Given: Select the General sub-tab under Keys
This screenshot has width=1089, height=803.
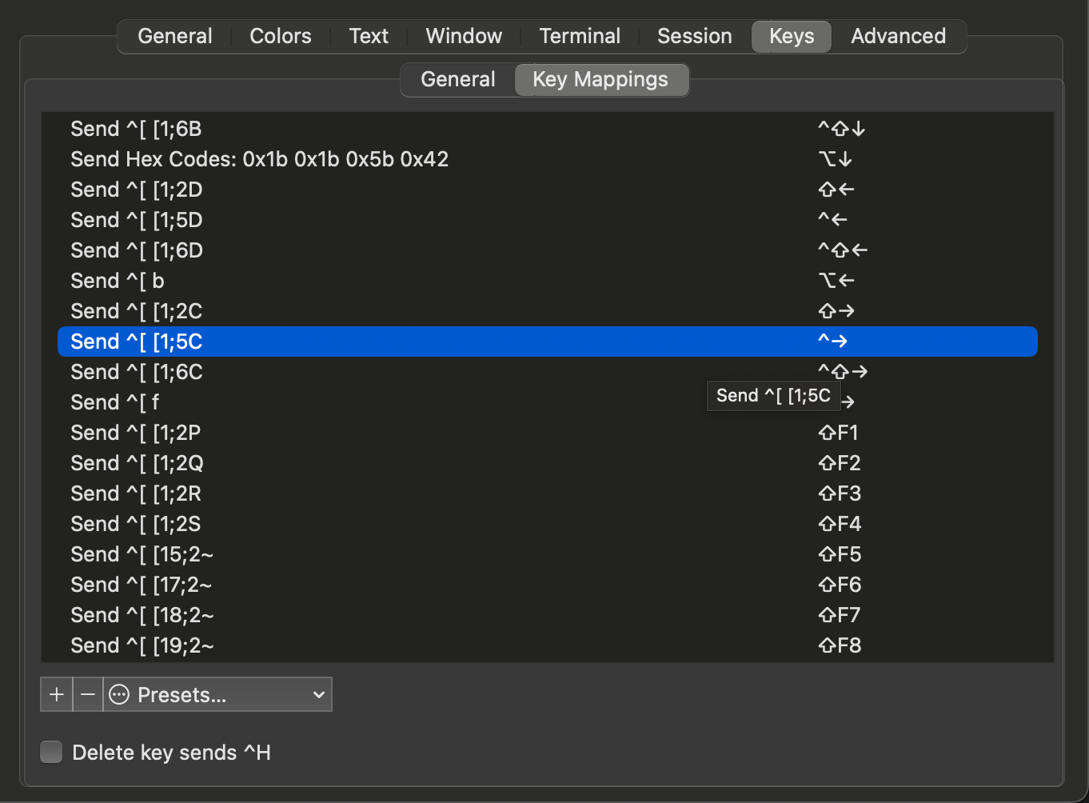Looking at the screenshot, I should click(458, 79).
